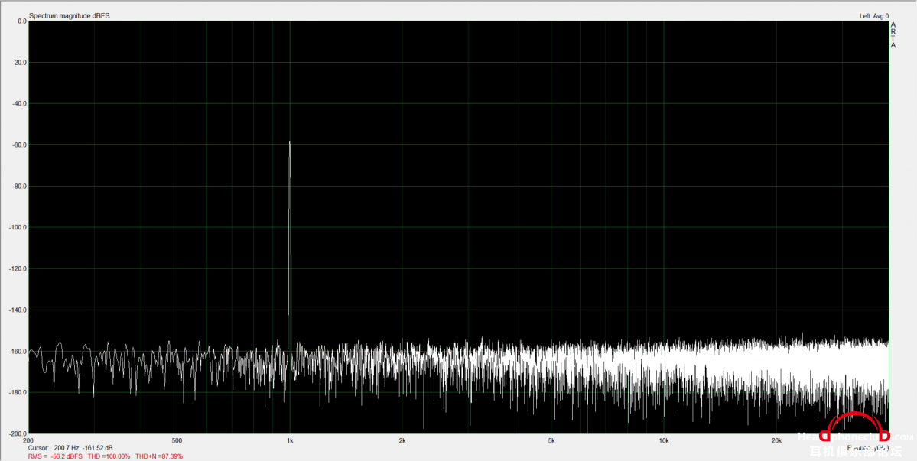Click the -100.0 y-axis label

[18, 227]
